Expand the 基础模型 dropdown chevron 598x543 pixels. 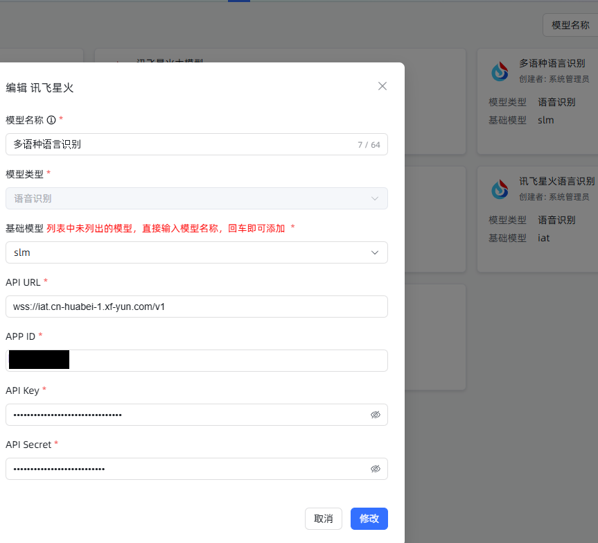click(375, 252)
